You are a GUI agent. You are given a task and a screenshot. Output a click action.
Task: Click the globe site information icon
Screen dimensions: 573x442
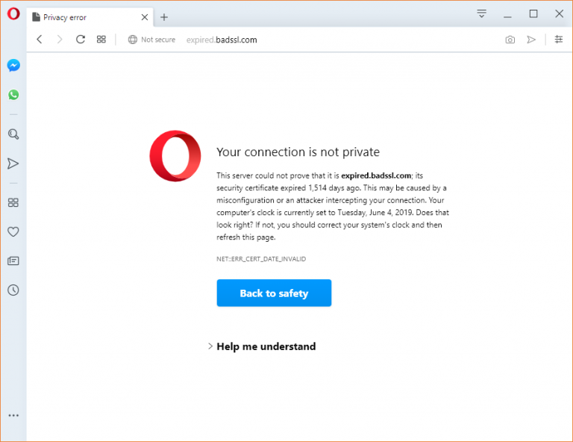point(133,40)
